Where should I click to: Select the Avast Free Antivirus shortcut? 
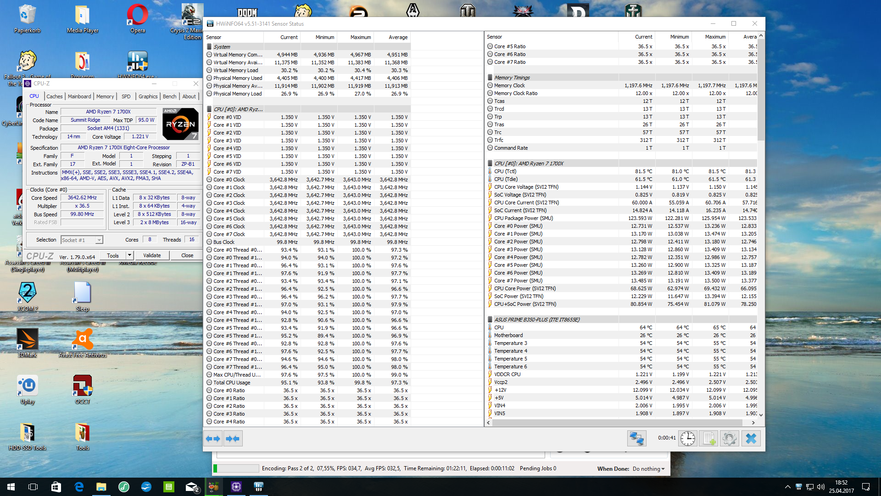point(83,343)
